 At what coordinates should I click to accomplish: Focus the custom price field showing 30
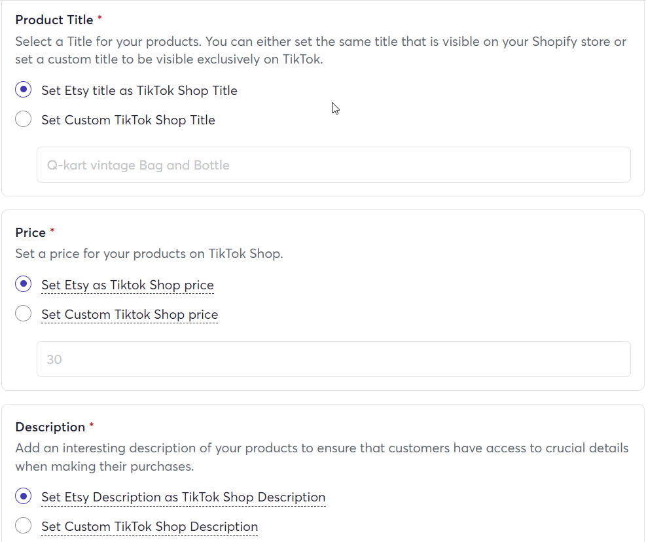pyautogui.click(x=334, y=359)
